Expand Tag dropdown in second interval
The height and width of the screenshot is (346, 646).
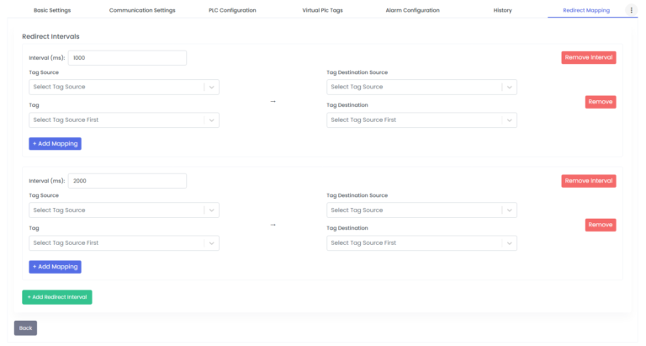[124, 243]
